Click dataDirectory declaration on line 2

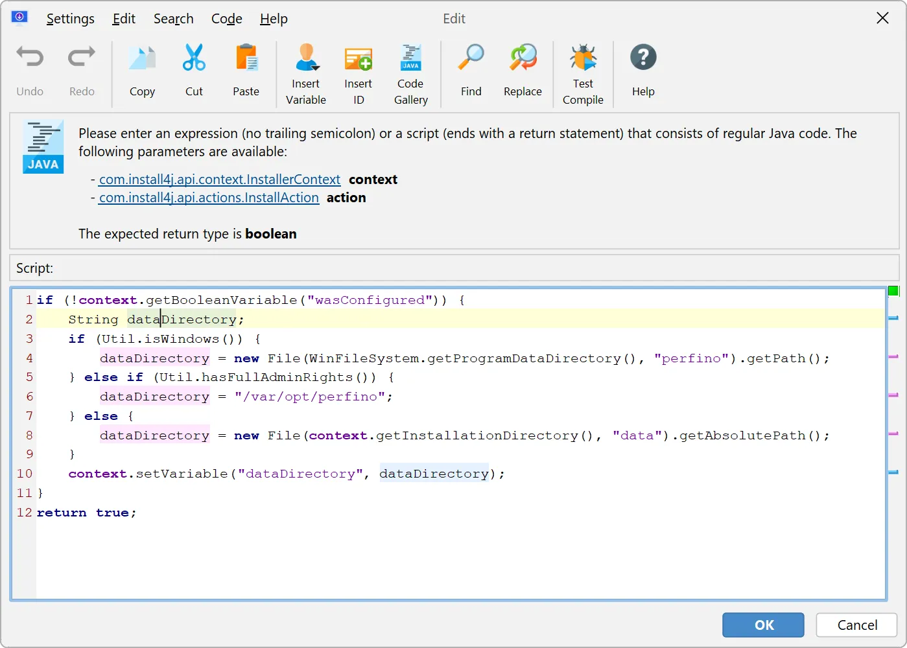182,319
